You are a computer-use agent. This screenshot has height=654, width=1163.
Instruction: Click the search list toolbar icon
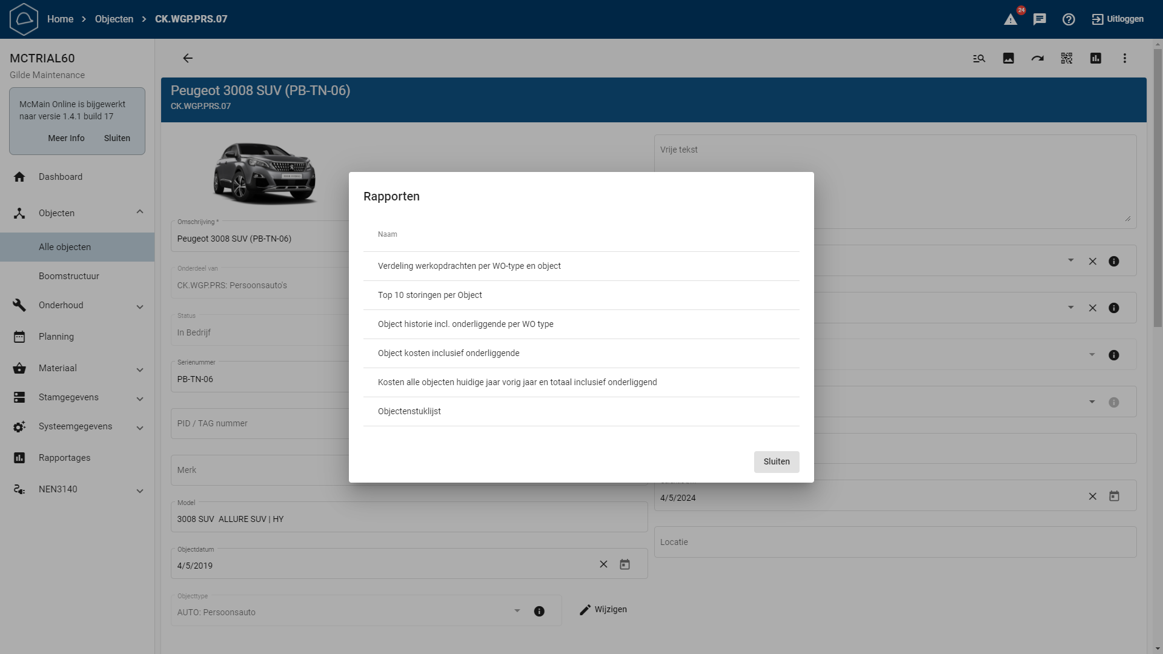[979, 58]
